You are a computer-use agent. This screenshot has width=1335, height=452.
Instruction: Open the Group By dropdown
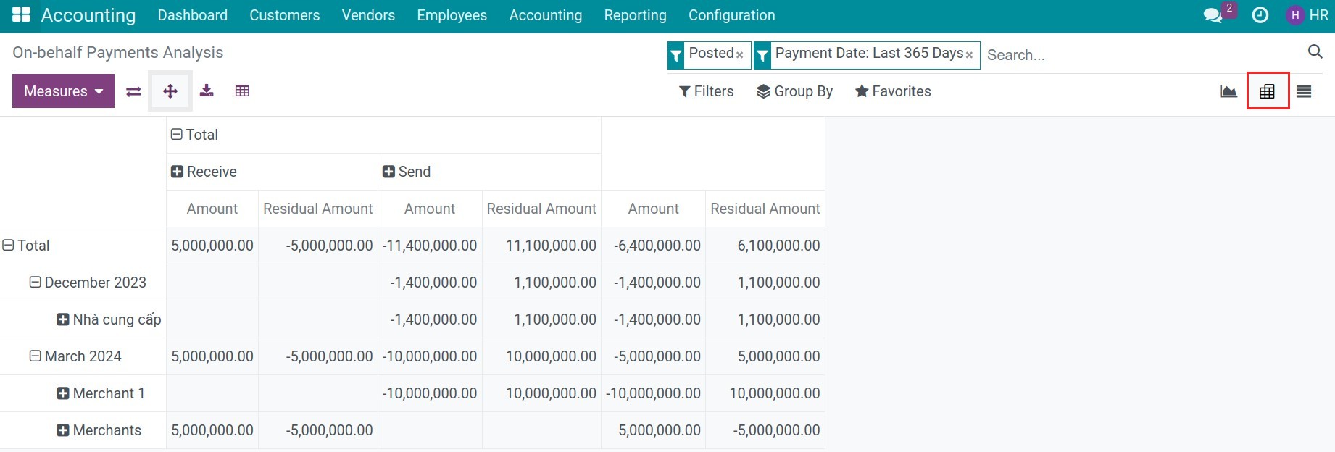[x=794, y=91]
